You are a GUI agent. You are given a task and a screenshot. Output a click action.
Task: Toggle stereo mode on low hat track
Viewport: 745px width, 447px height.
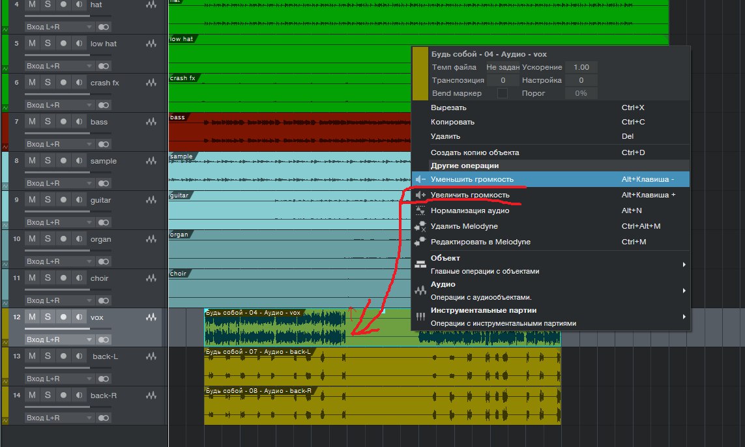[104, 66]
